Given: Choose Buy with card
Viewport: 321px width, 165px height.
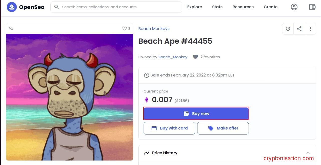Looking at the screenshot, I should pyautogui.click(x=169, y=128).
